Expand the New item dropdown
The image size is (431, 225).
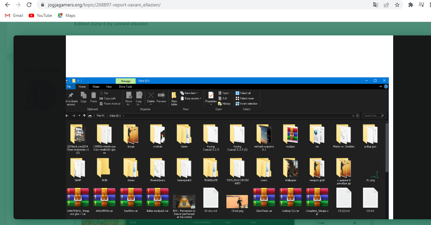189,93
